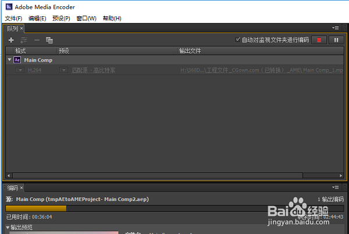Click the H.264 format link

coord(35,70)
